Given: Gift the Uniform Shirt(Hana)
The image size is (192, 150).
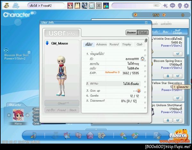Looking at the screenshot, I should (x=168, y=120).
